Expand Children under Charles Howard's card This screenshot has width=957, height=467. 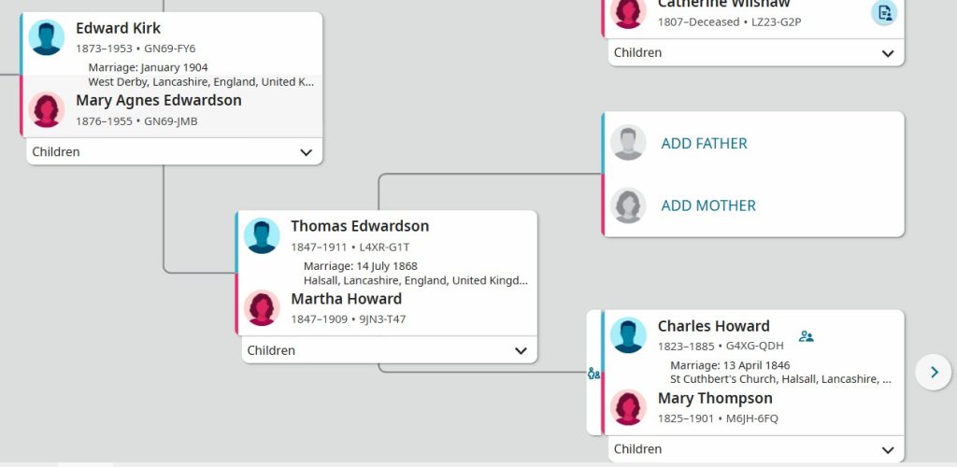tap(756, 449)
